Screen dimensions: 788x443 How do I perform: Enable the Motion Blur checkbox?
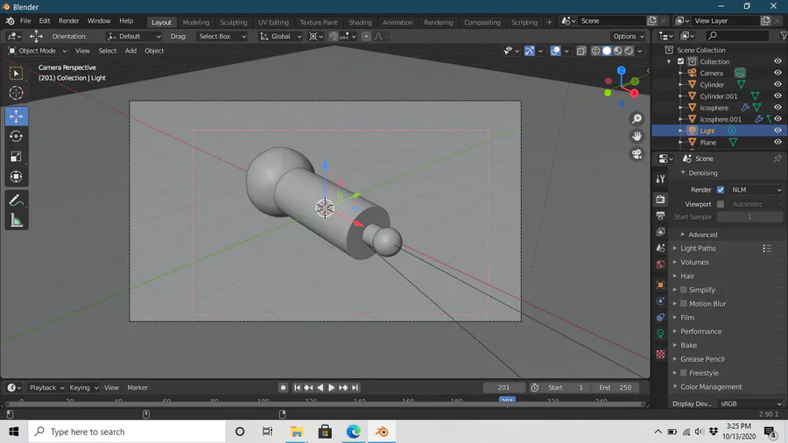click(x=684, y=304)
